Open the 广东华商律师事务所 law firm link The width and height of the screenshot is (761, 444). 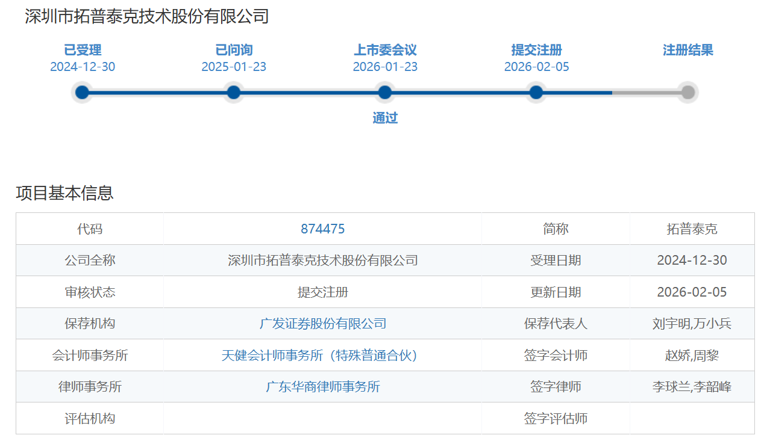pyautogui.click(x=323, y=386)
